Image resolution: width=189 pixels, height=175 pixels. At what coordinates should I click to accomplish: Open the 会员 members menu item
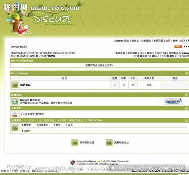[168, 41]
